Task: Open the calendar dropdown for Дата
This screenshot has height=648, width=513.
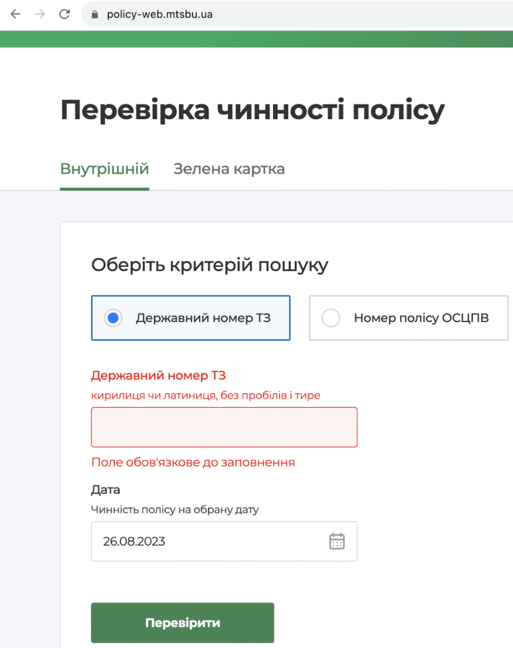Action: (x=337, y=541)
